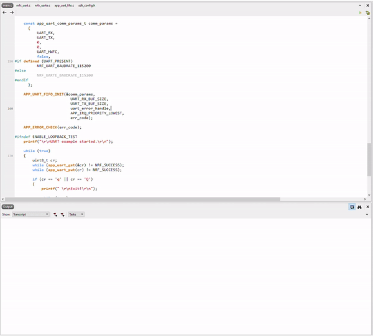Click the uint8_t cr declaration

(45, 160)
